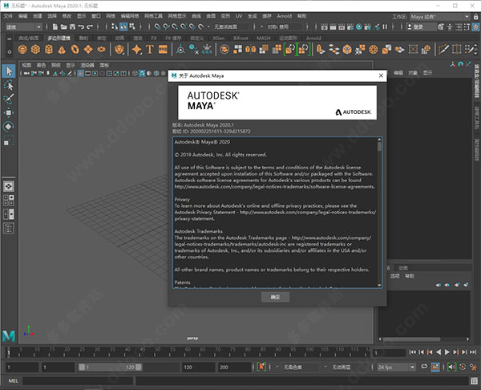Viewport: 481px width, 390px height.
Task: Click the About dialog vertical scrollbar
Action: tap(379, 213)
